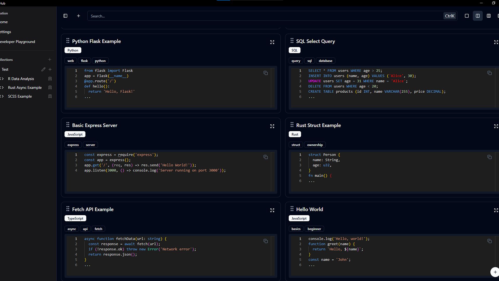Switch to two-column layout view
Viewport: 499px width, 281px height.
pos(478,16)
